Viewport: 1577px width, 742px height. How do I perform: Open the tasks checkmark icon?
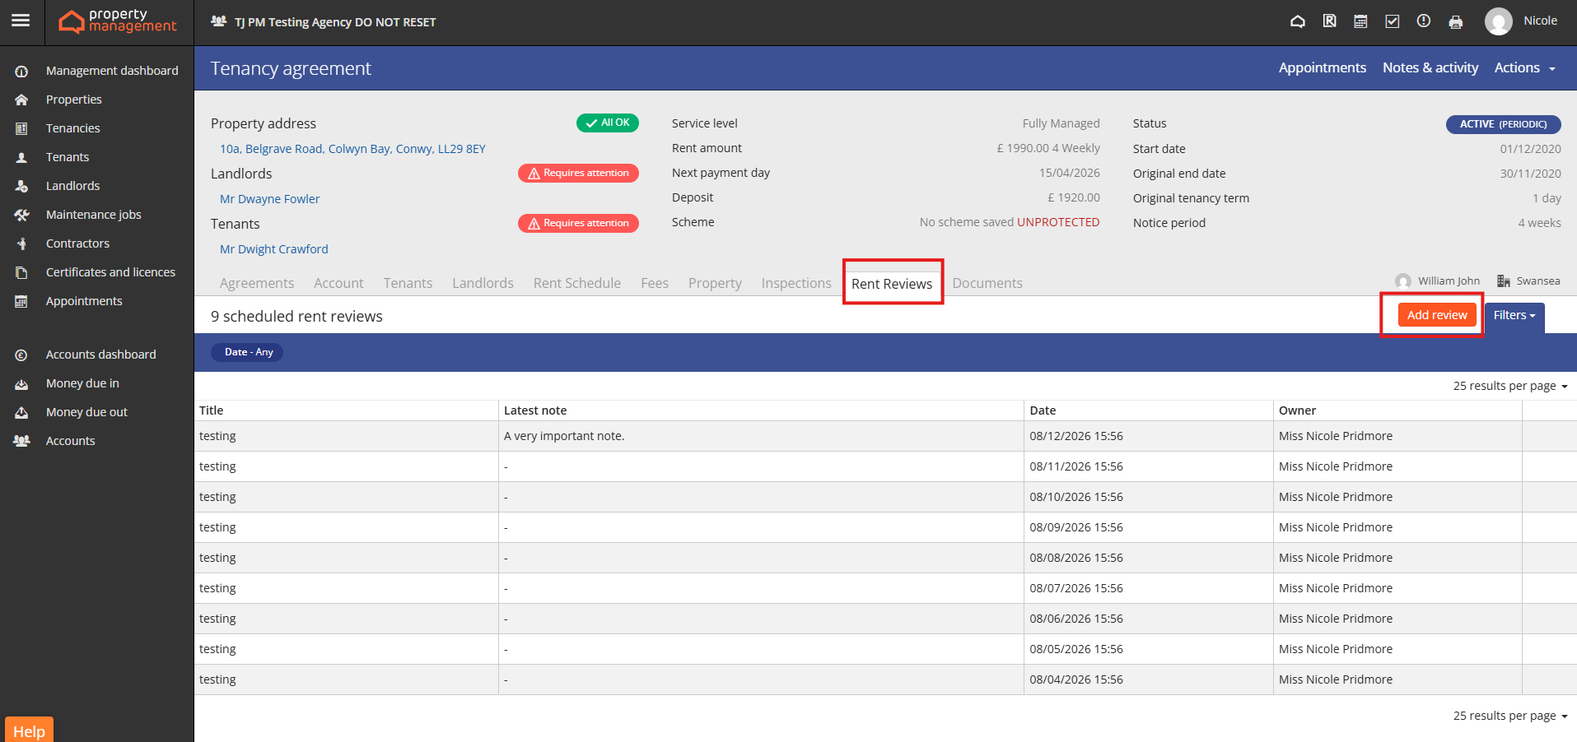click(x=1392, y=21)
